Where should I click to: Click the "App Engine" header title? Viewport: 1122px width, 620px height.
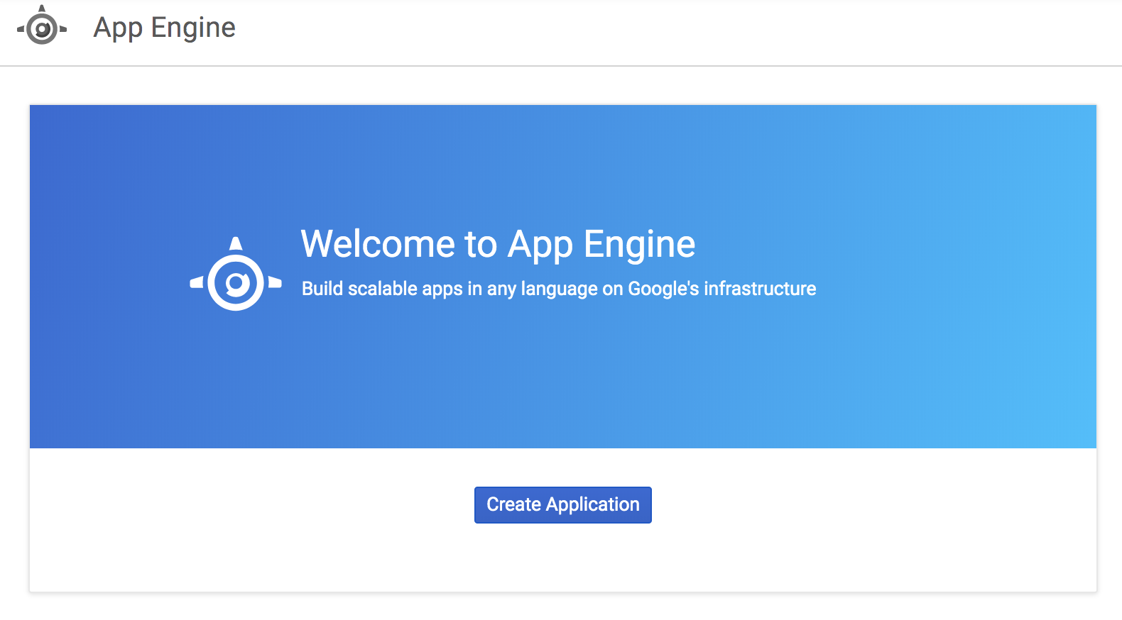point(164,28)
